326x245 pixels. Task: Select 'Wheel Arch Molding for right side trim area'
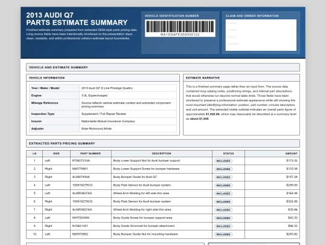tap(142, 209)
